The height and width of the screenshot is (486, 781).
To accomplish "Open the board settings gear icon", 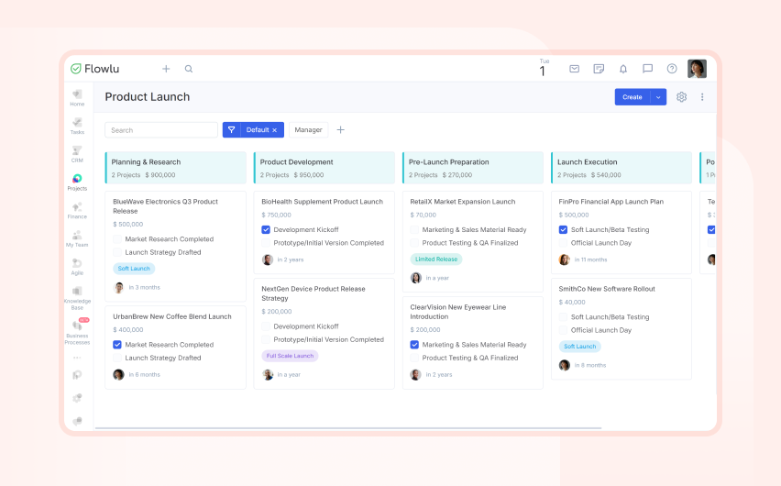I will 681,97.
